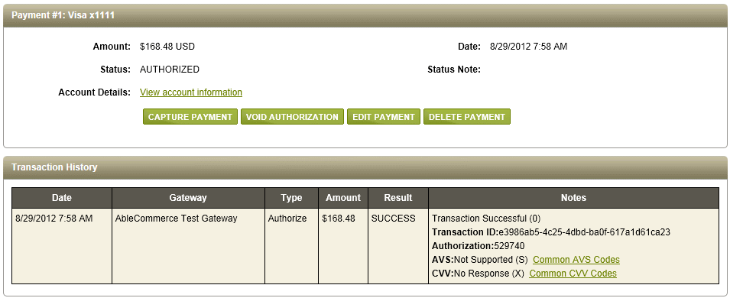Screen dimensions: 730x298
Task: Click the Result column header
Action: [x=398, y=198]
